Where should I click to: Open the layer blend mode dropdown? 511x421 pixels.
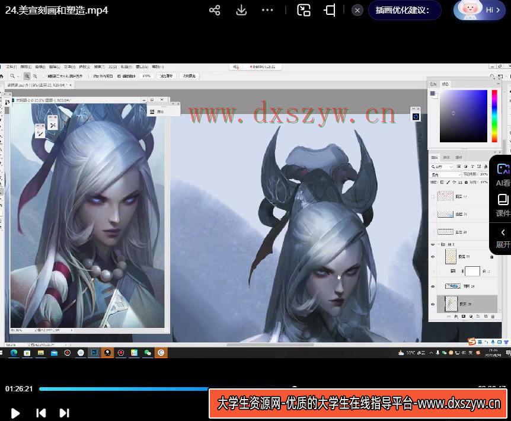coord(446,175)
